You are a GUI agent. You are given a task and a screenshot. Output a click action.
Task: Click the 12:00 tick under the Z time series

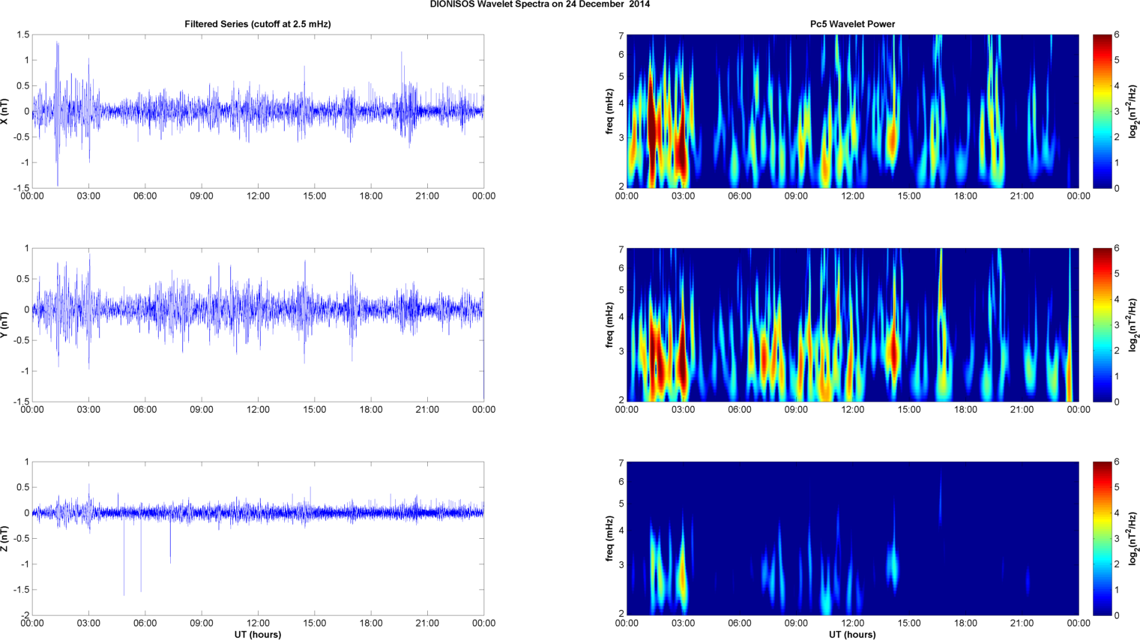pyautogui.click(x=258, y=623)
